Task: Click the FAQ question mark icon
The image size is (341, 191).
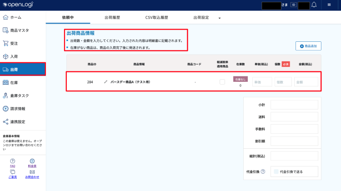Action: pos(13,161)
